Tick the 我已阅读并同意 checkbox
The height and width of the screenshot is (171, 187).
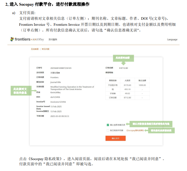click(108, 130)
